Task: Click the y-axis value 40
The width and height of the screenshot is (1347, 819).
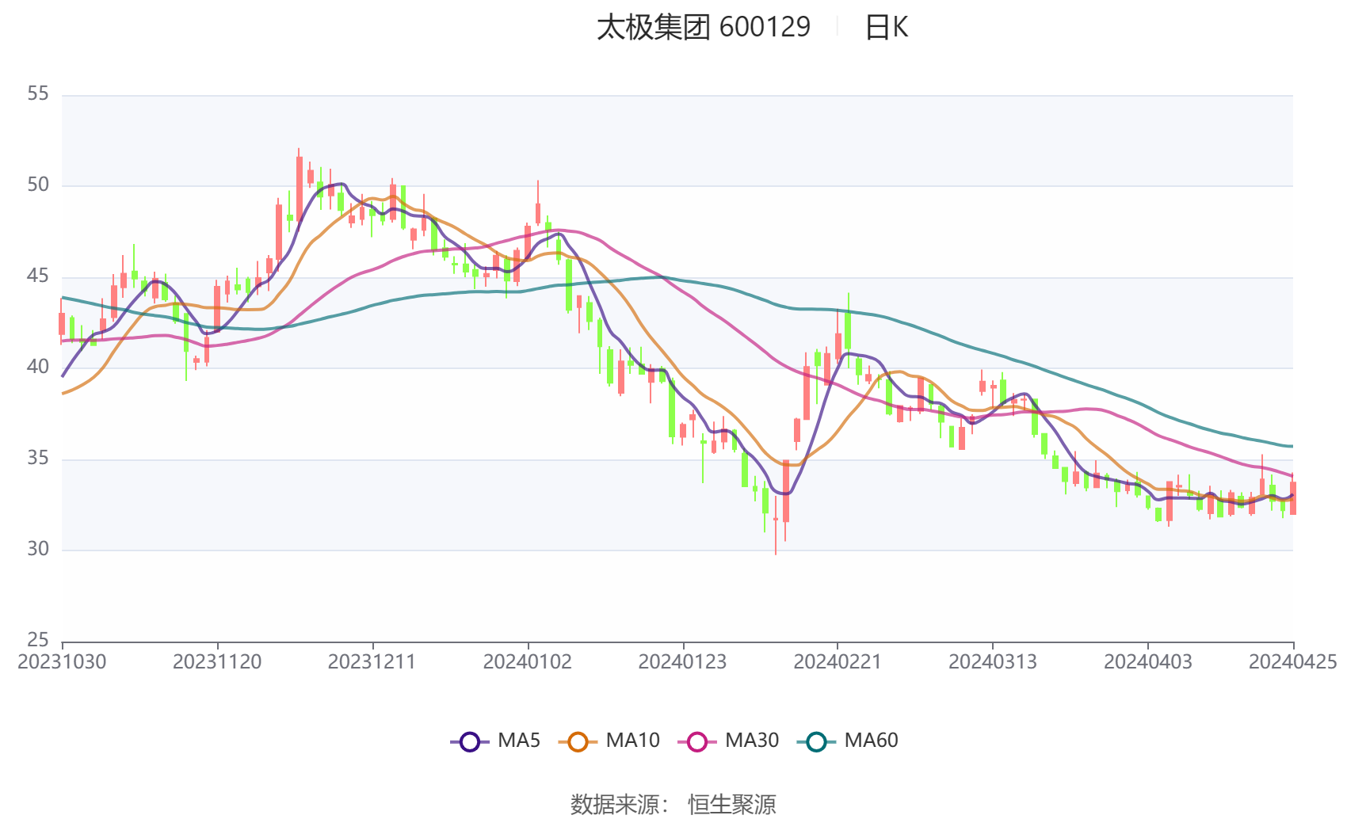Action: [38, 367]
